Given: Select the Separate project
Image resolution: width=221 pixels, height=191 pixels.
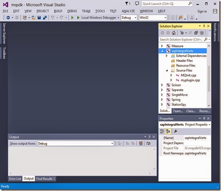Looking at the screenshot, I should [177, 90].
